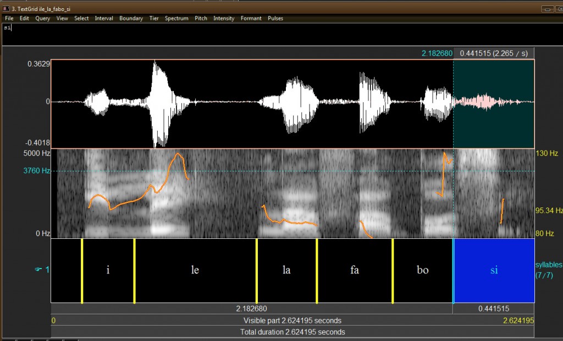Click the 3760 Hz frequency cursor label
This screenshot has width=563, height=341.
click(37, 171)
